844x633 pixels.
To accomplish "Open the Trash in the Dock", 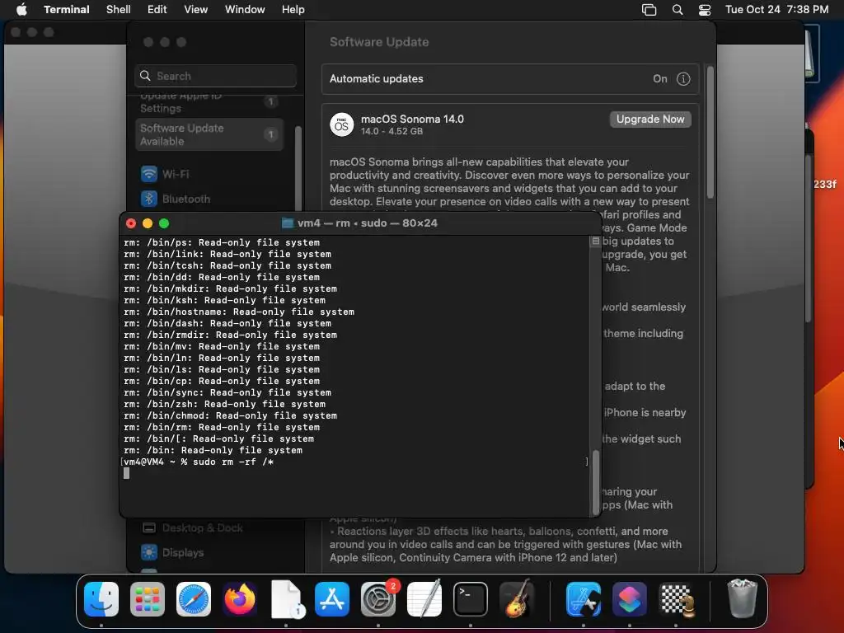I will pos(743,598).
